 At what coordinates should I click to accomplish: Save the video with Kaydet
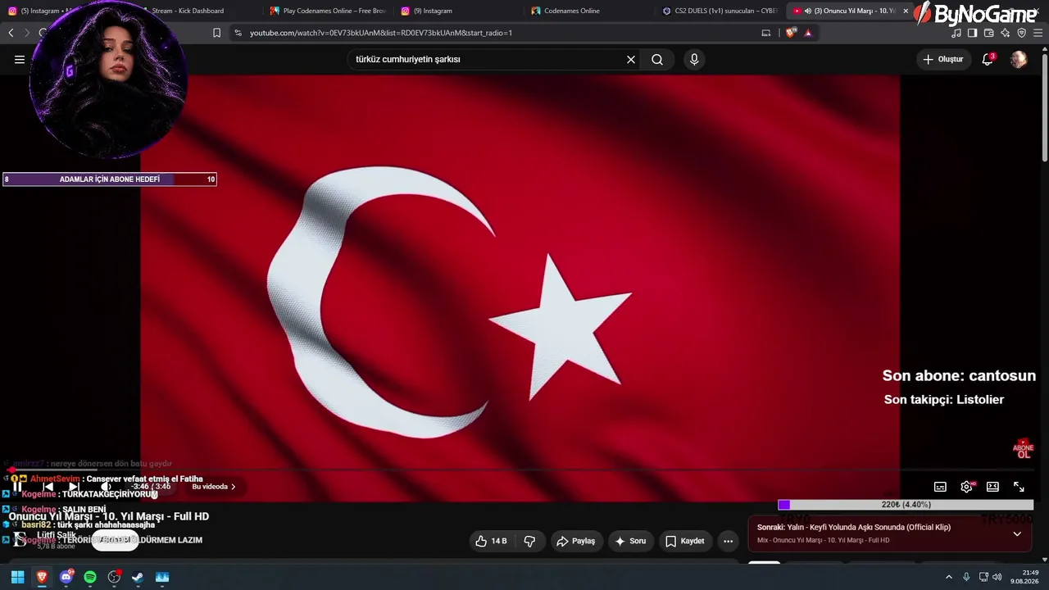click(685, 541)
